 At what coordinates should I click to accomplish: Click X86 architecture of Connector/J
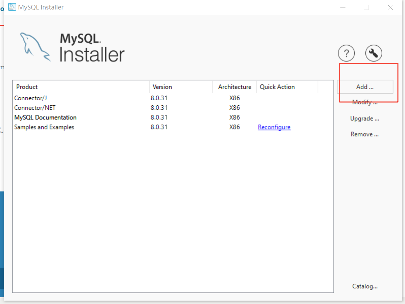[x=234, y=98]
